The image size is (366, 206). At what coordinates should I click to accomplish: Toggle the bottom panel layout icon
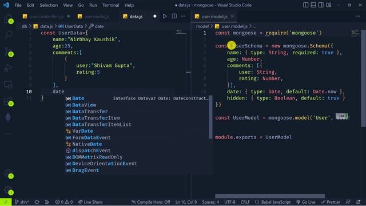pos(313,5)
